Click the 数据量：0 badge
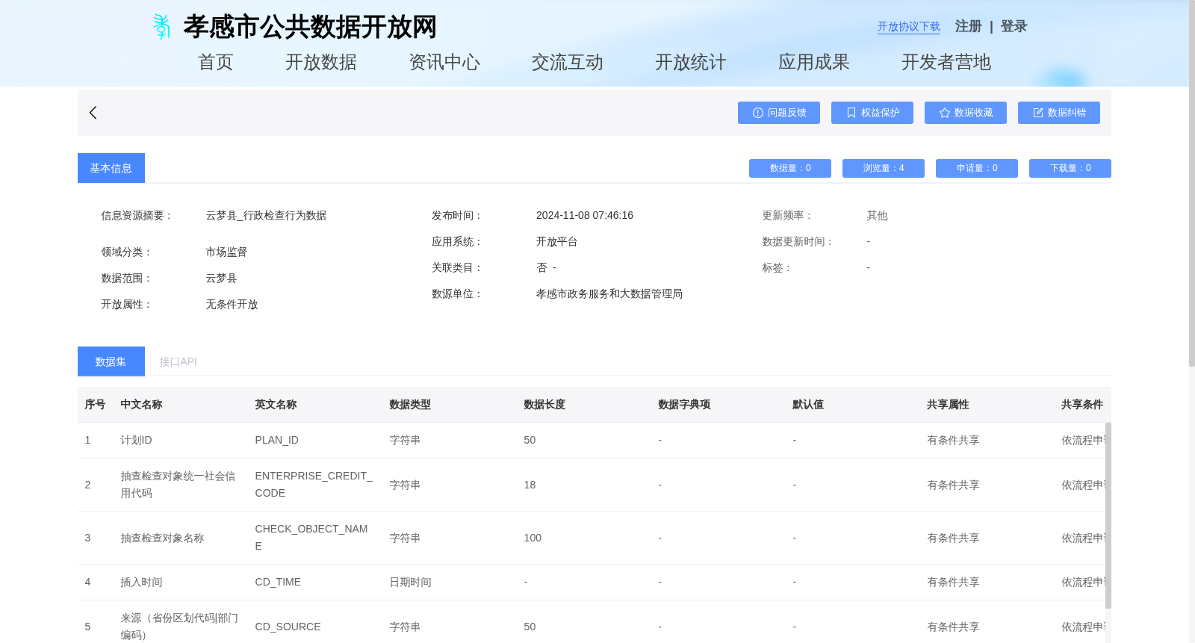The width and height of the screenshot is (1195, 643). [790, 168]
